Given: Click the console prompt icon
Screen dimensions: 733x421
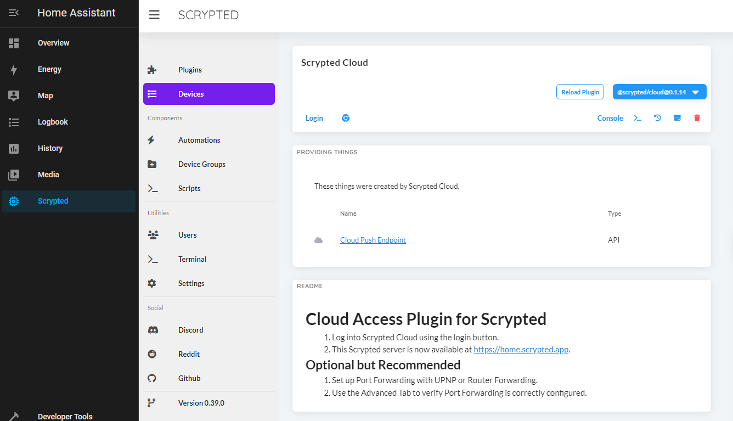Looking at the screenshot, I should 638,118.
